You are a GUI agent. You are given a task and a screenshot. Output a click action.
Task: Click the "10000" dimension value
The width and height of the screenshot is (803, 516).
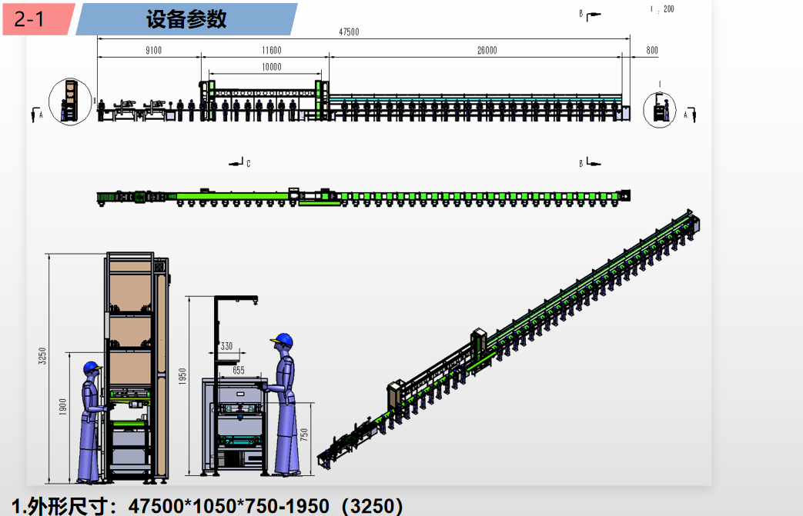[x=272, y=67]
